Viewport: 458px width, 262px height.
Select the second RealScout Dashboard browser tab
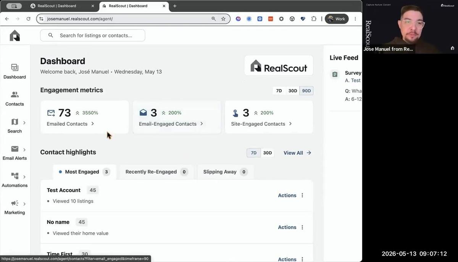134,6
